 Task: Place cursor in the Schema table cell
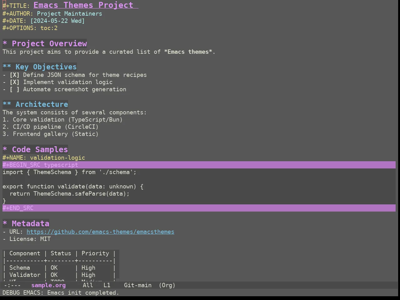[20, 268]
